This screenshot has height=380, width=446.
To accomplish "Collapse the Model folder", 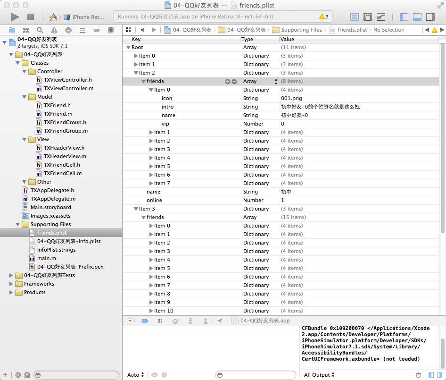I will pyautogui.click(x=25, y=97).
